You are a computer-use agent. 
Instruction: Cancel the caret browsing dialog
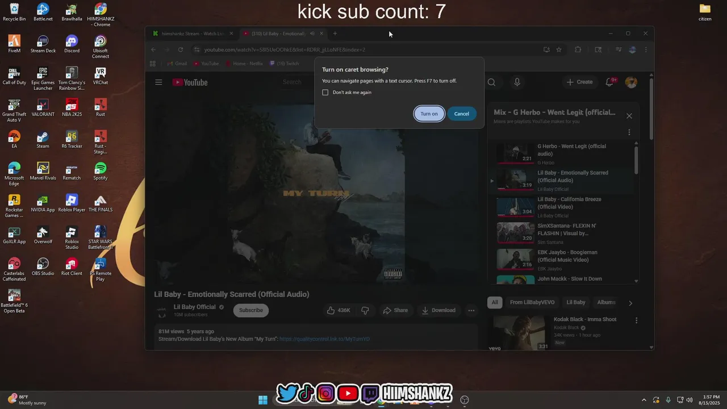461,114
